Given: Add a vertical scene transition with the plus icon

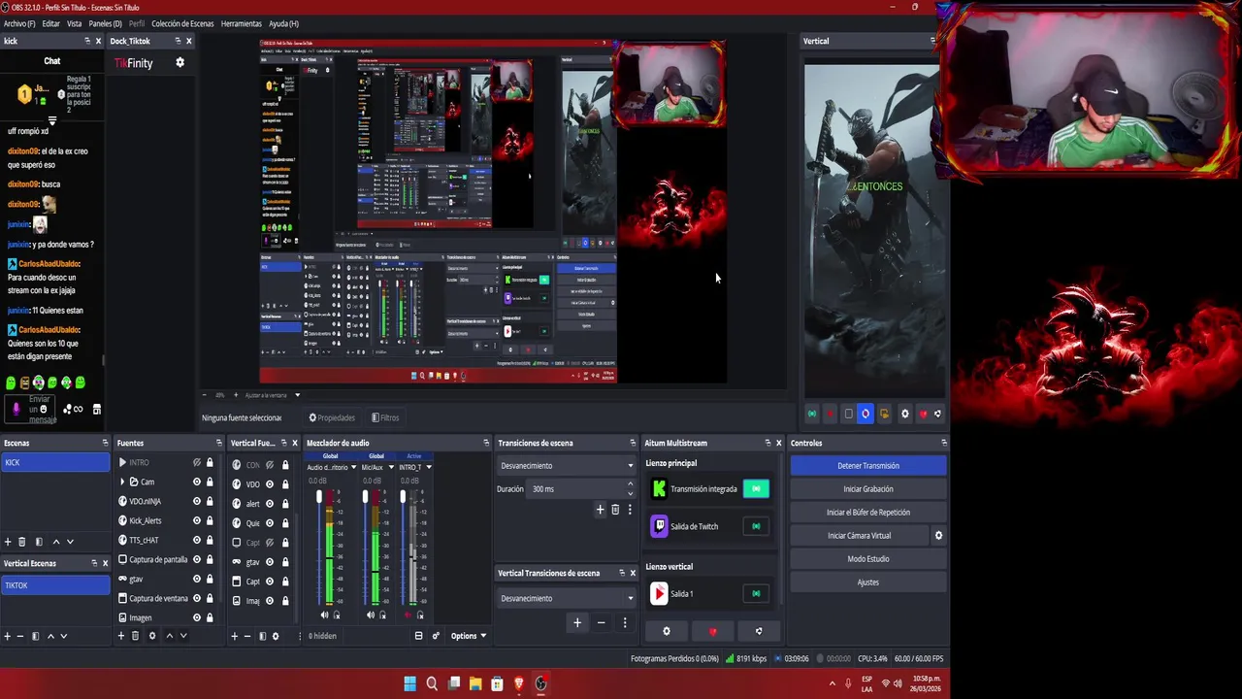Looking at the screenshot, I should [577, 622].
